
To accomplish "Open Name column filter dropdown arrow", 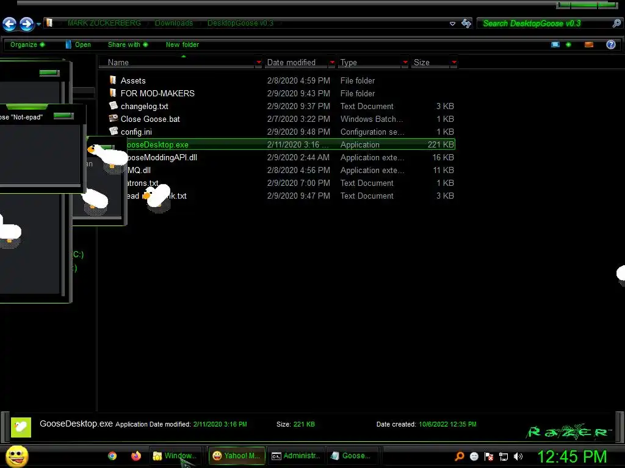I will (x=259, y=63).
